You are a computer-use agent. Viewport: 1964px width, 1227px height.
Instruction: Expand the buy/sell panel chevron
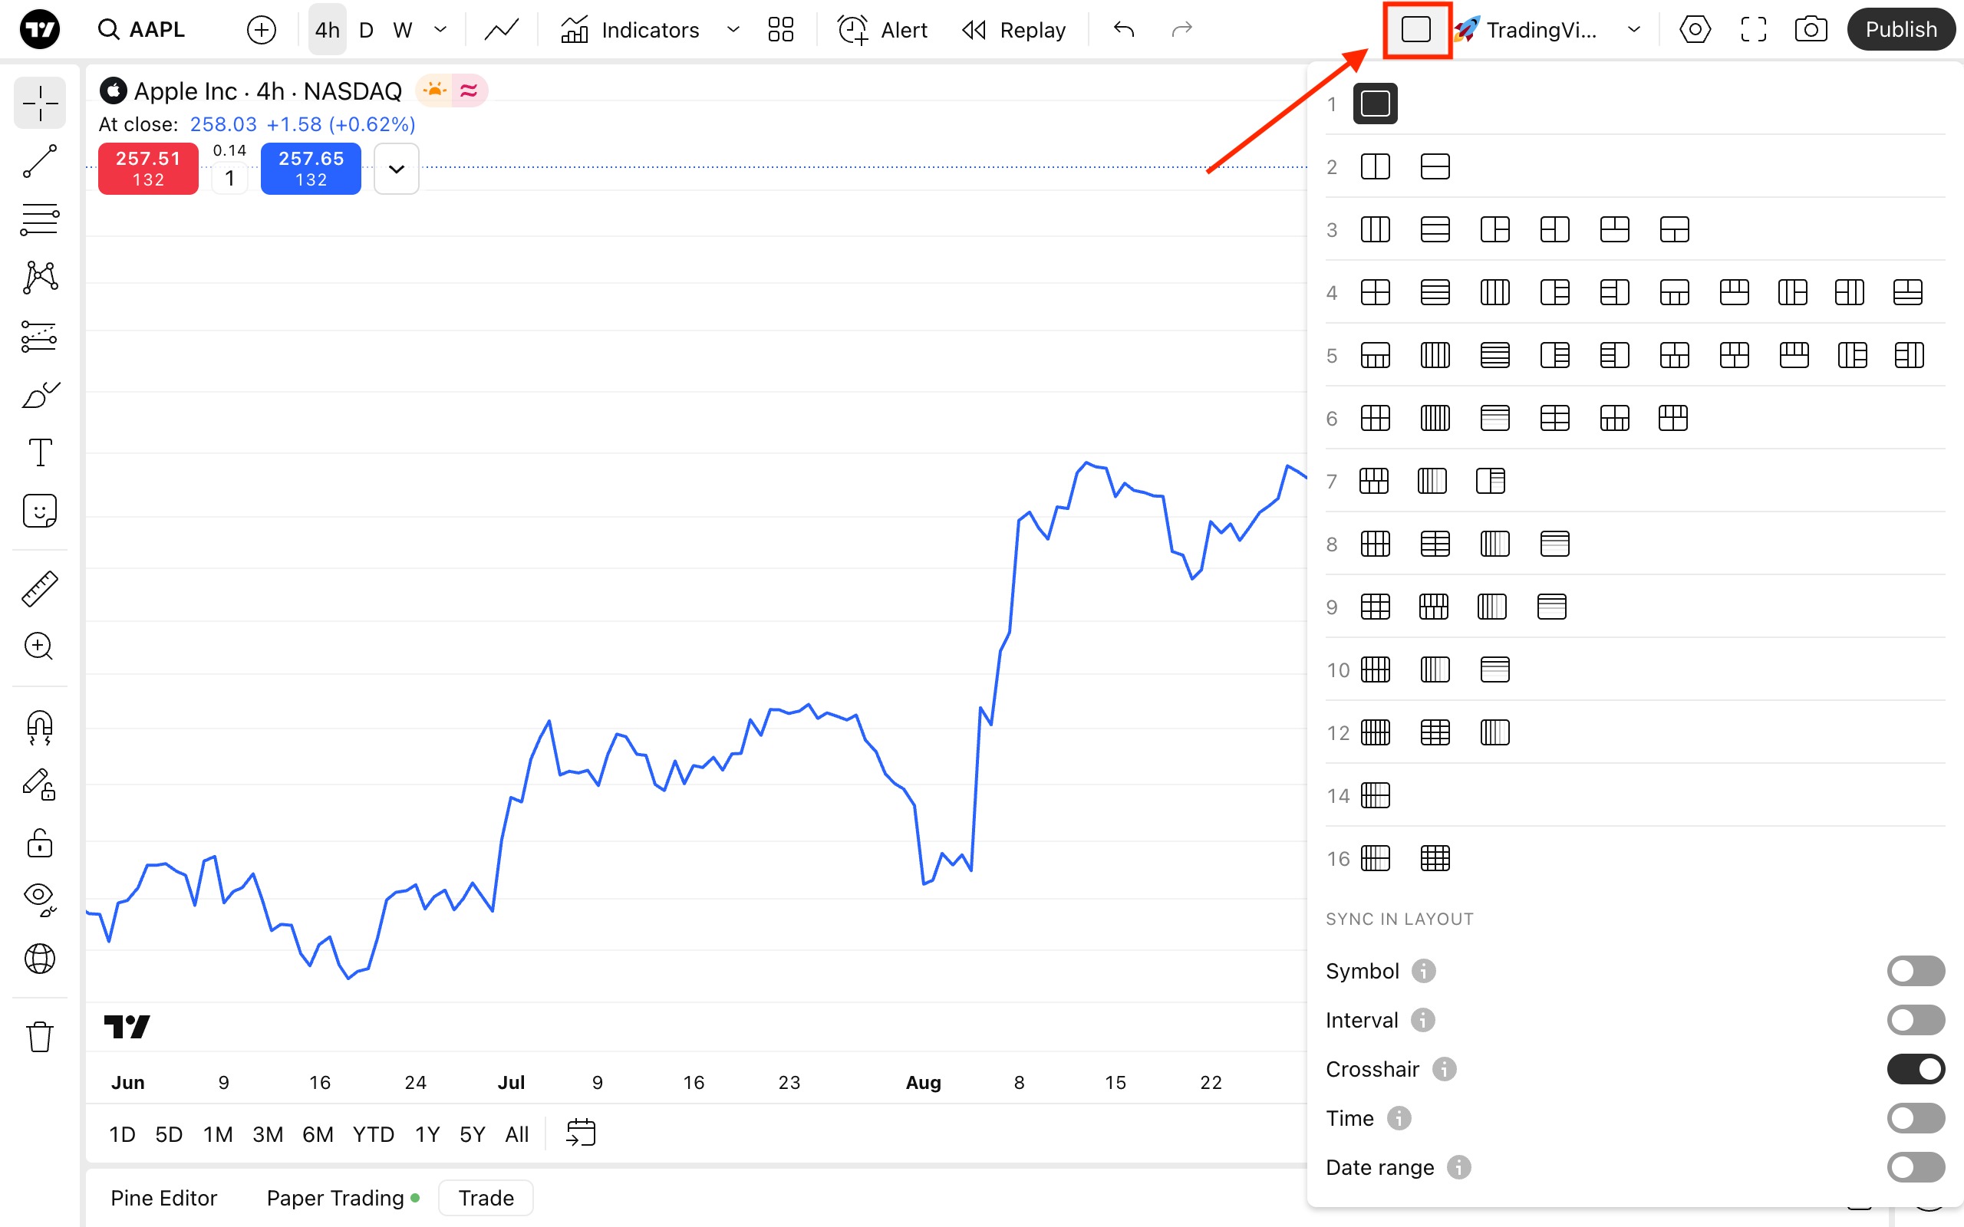(x=396, y=169)
